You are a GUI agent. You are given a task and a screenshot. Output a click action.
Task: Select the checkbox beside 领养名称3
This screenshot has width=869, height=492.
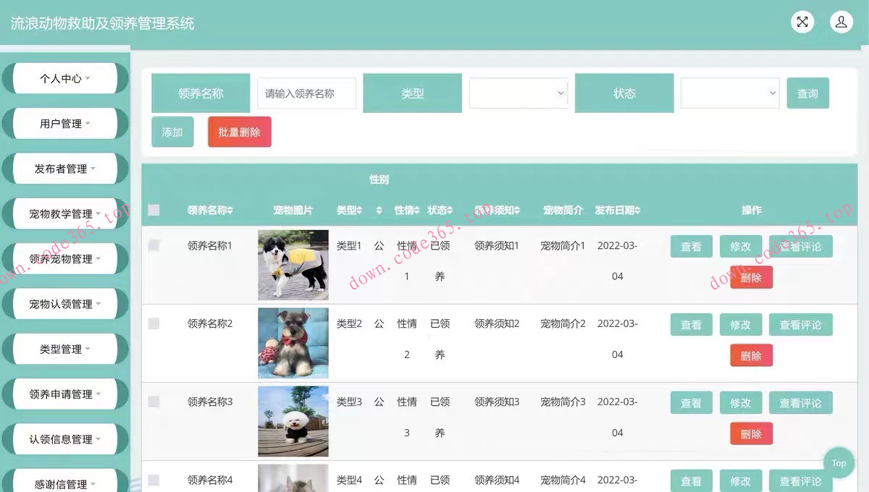[154, 402]
